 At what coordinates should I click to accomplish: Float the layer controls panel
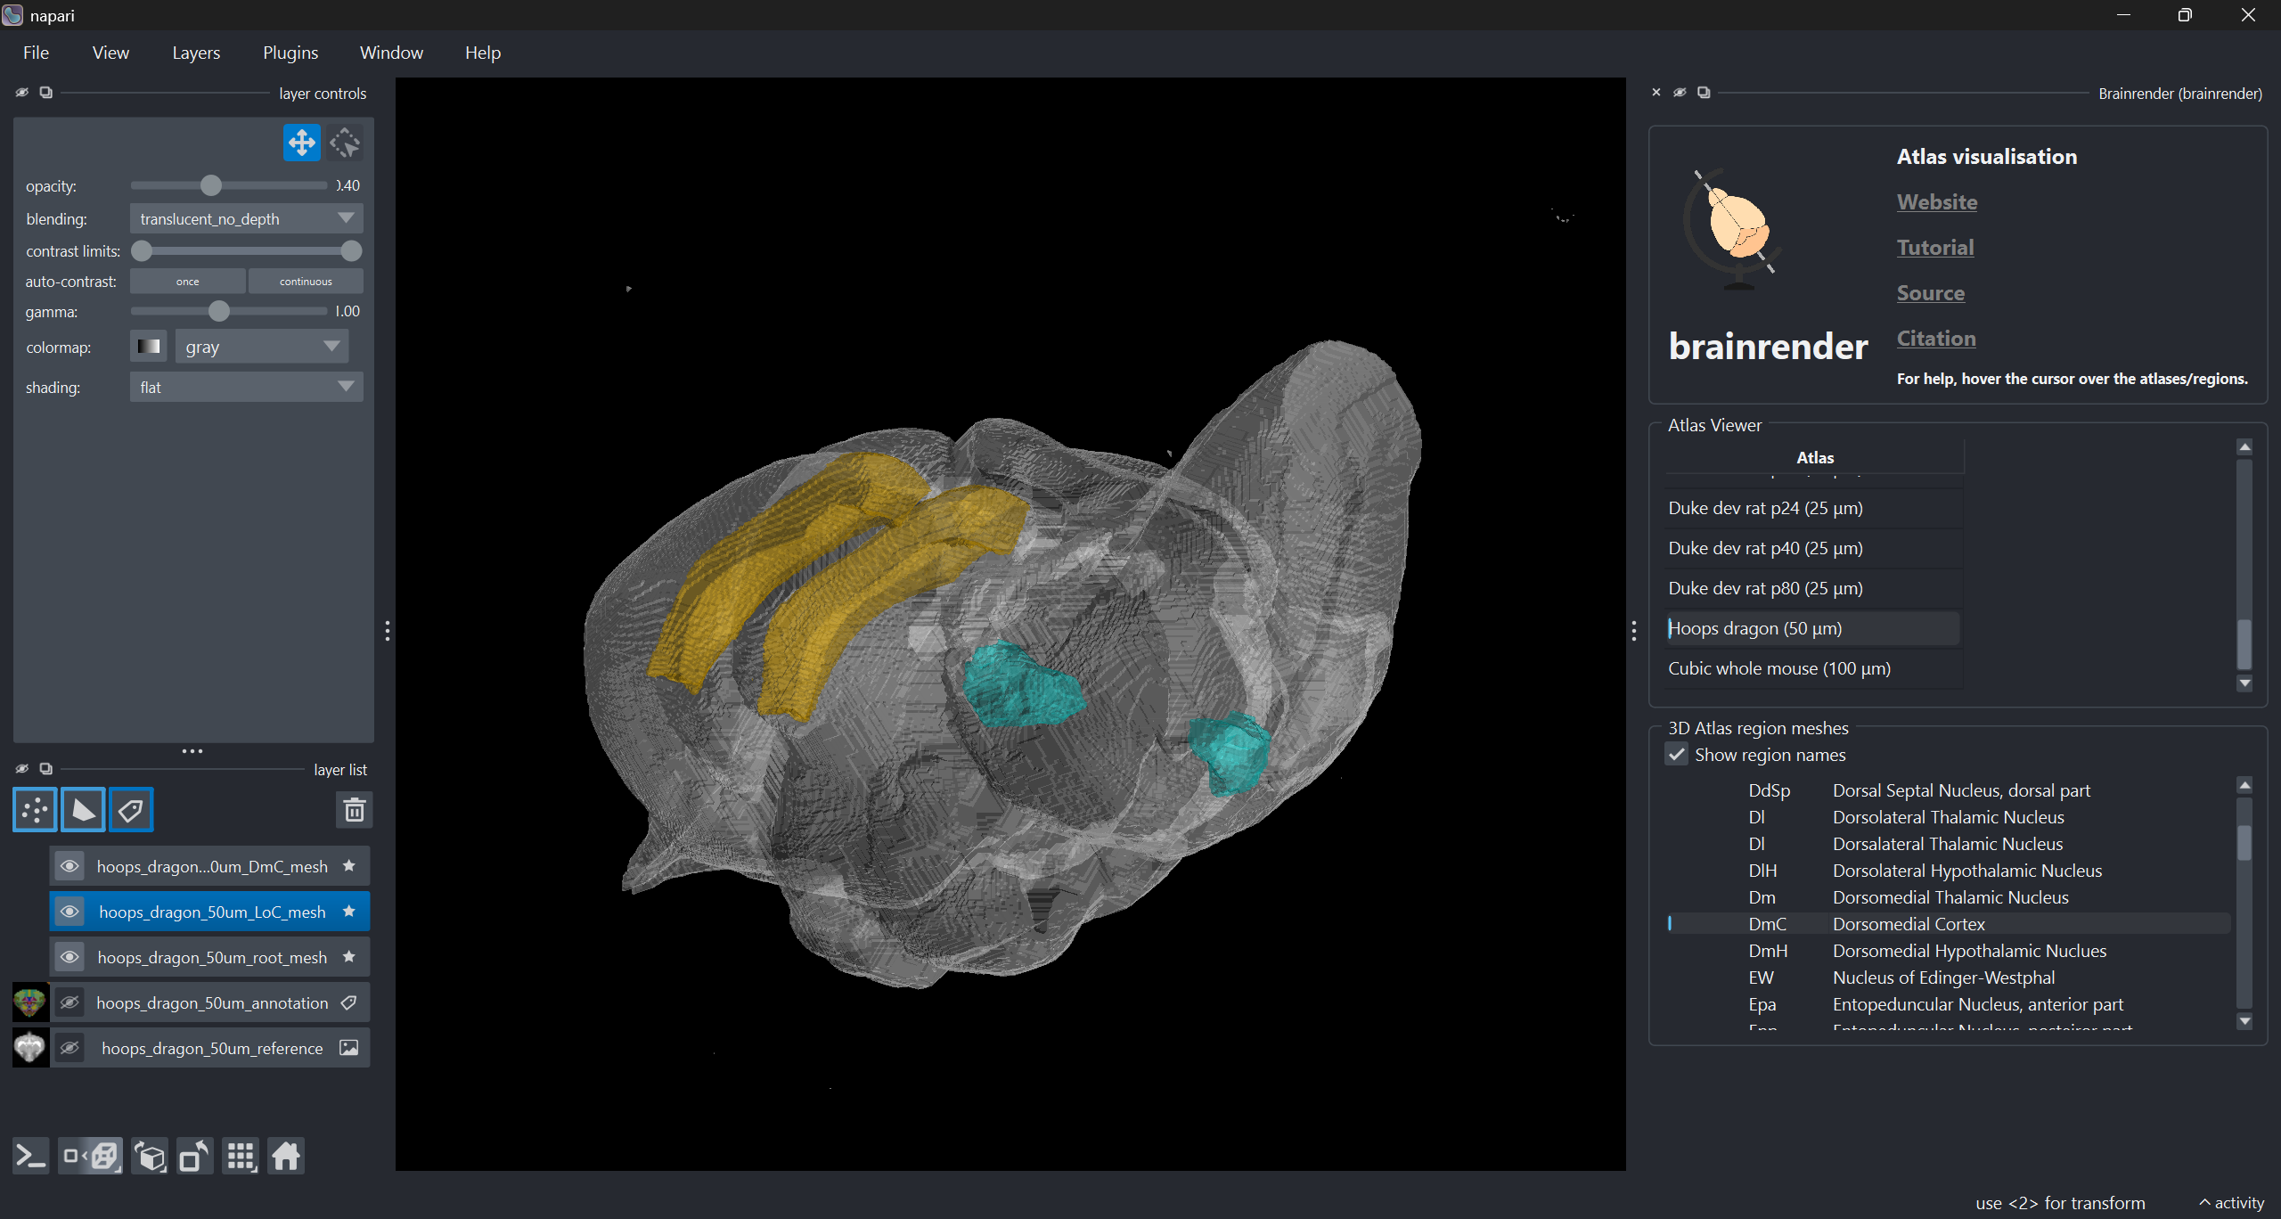pos(46,93)
